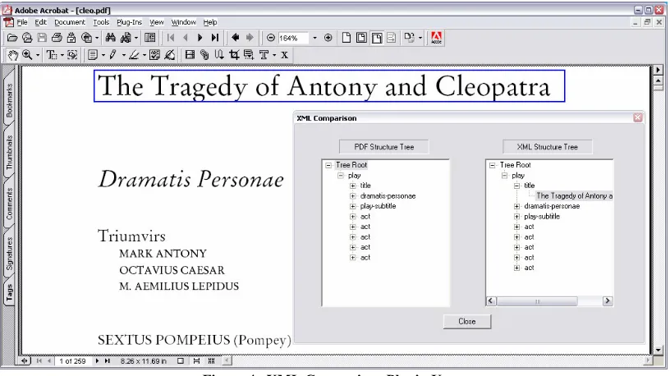Viewport: 670px width, 376px height.
Task: Select the Text Select tool
Action: (x=51, y=55)
